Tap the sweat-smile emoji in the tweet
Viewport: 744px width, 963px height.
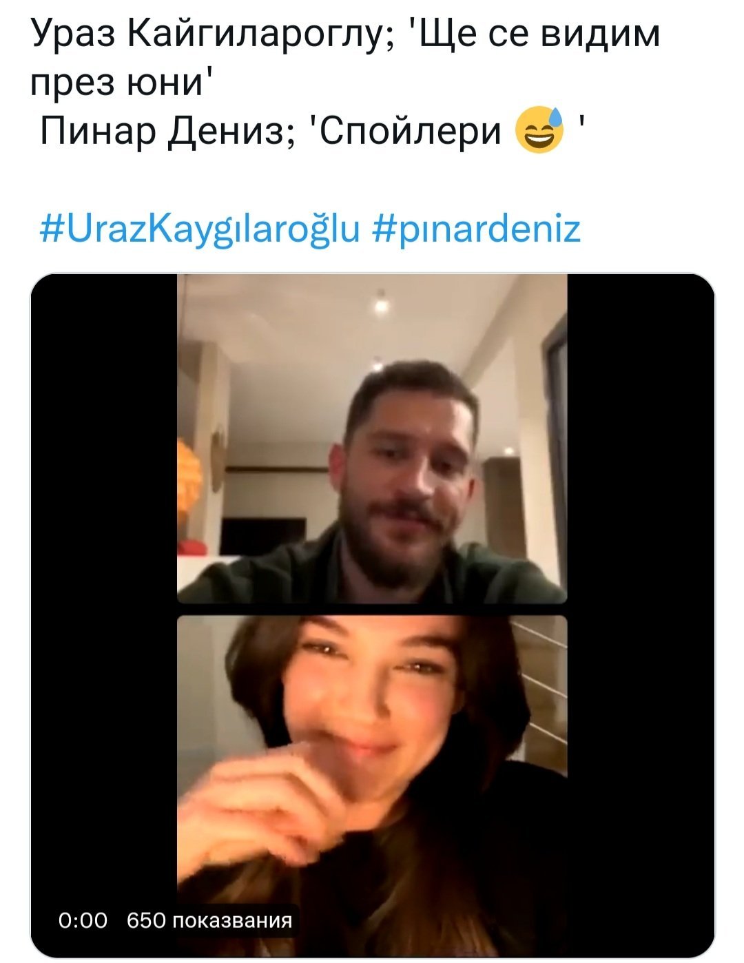pyautogui.click(x=539, y=130)
